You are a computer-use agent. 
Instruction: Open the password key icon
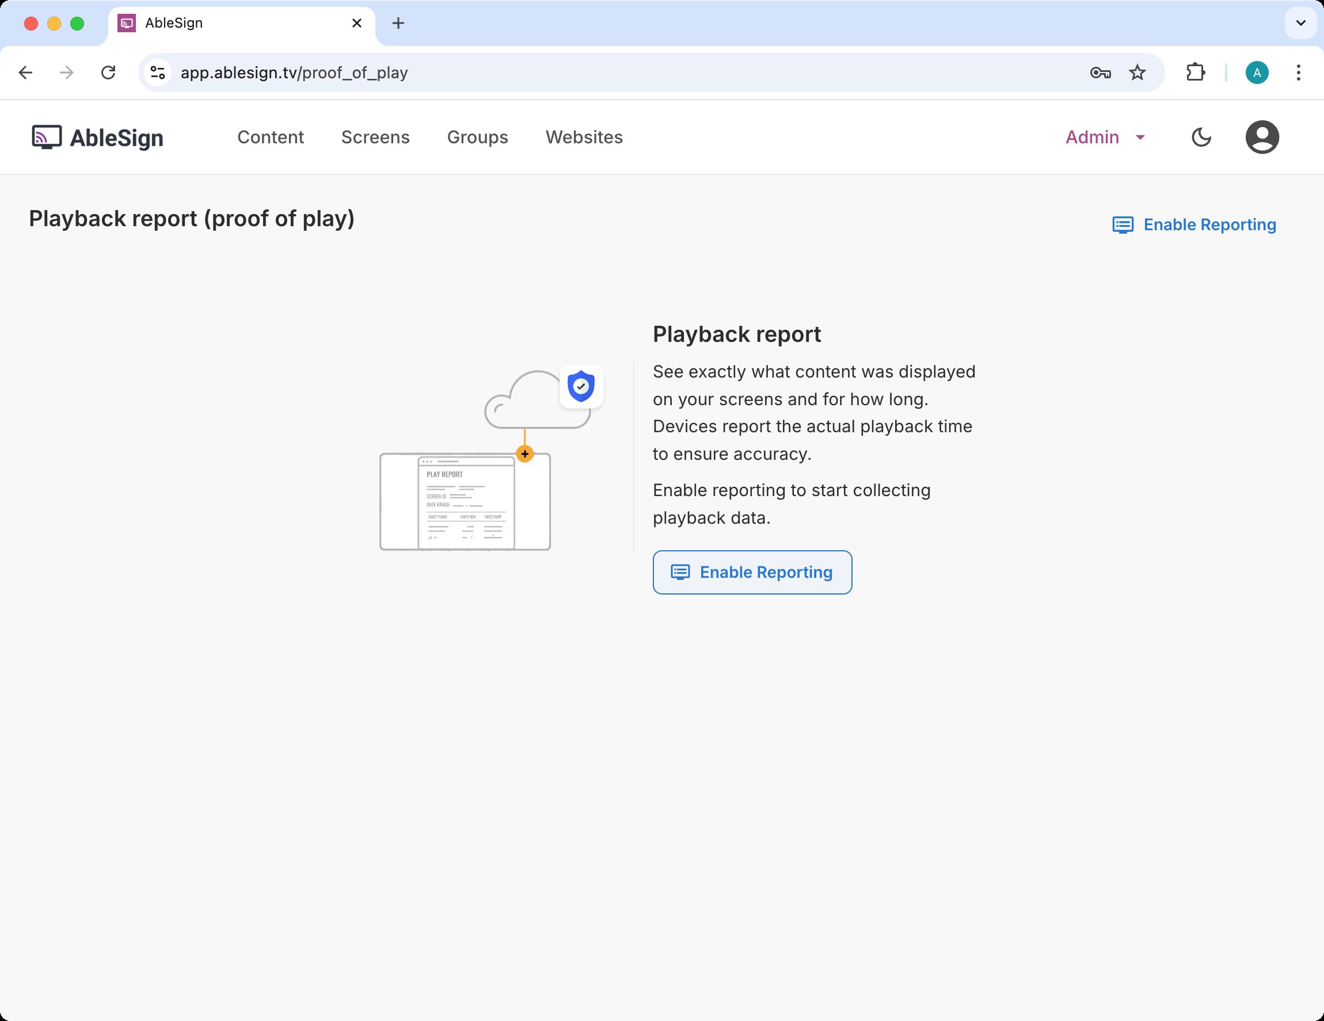pos(1099,73)
